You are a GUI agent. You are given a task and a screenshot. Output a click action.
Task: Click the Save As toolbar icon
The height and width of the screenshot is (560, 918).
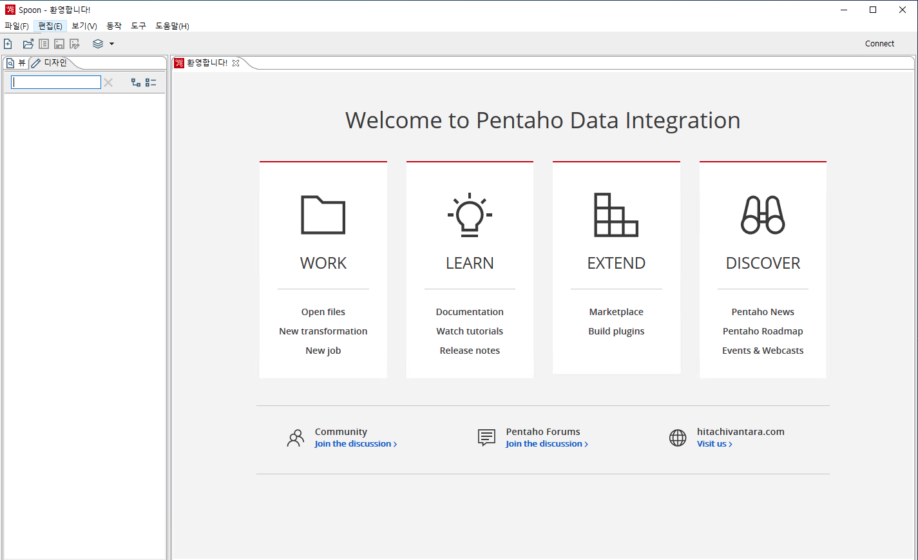click(x=75, y=44)
